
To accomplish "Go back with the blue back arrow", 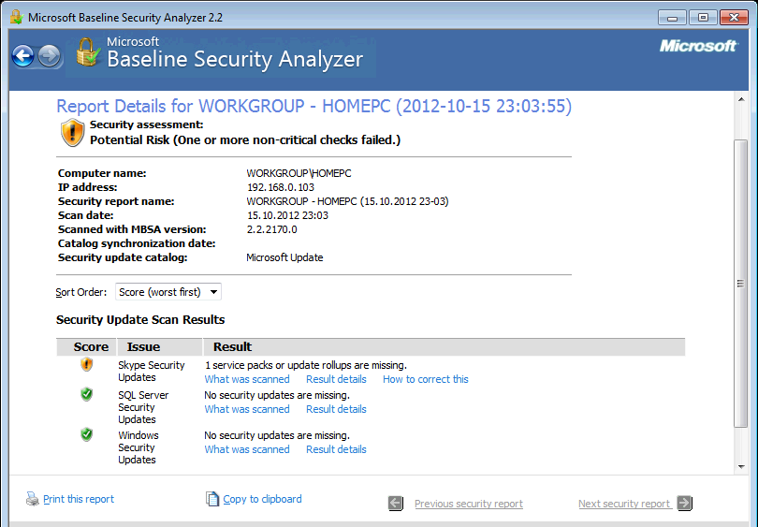I will coord(23,56).
